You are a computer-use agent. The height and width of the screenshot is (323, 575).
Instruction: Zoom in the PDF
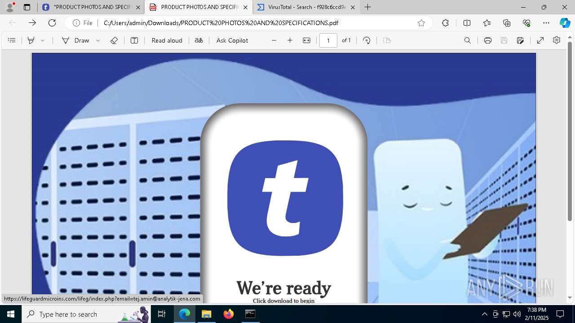pos(290,40)
